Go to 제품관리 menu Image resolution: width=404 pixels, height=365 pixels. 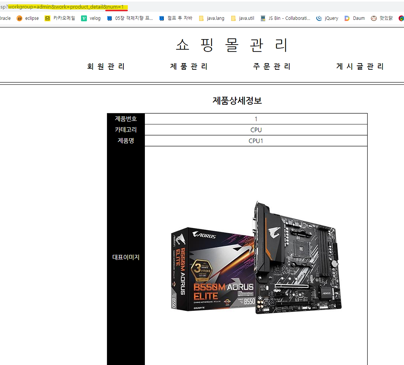[189, 66]
